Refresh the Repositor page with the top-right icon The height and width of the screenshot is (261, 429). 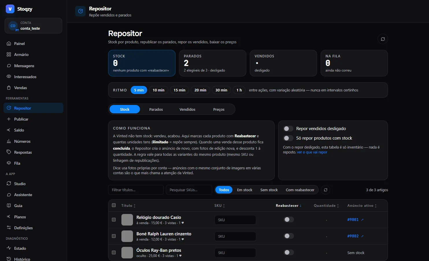383,39
